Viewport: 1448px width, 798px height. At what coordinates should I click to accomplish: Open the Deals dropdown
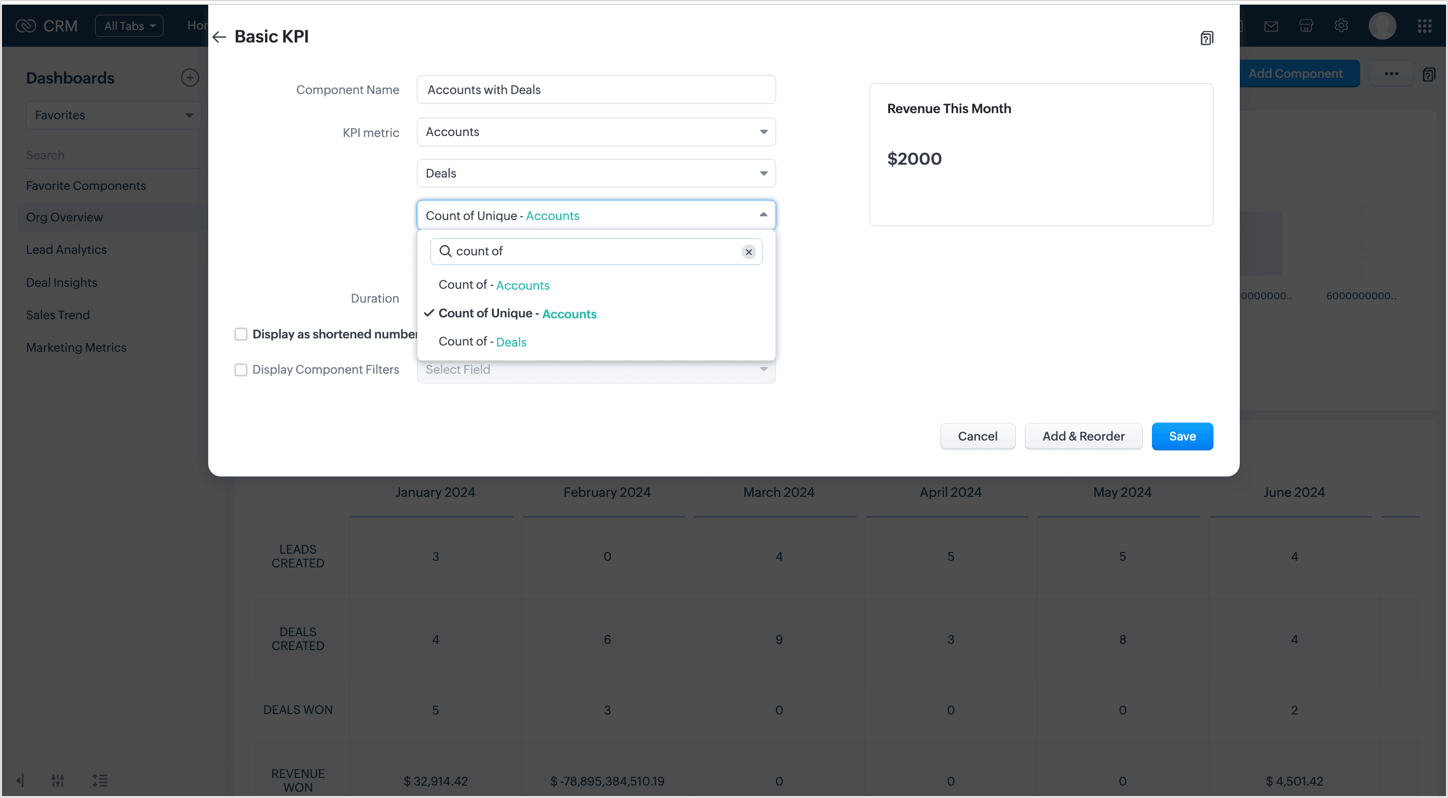[x=596, y=174]
